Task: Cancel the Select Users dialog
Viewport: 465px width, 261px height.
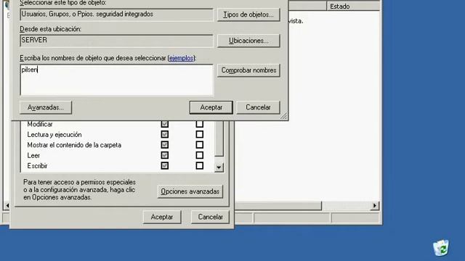Action: coord(258,107)
